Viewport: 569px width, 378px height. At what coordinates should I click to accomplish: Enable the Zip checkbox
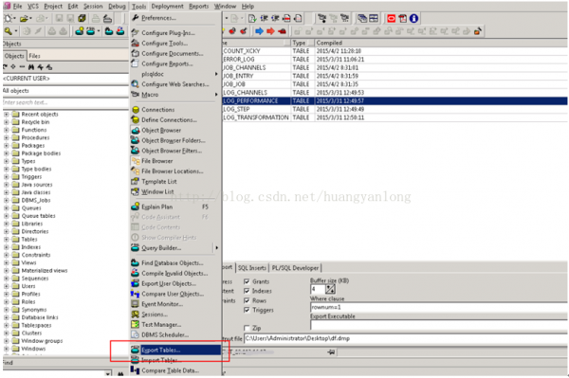(x=247, y=328)
